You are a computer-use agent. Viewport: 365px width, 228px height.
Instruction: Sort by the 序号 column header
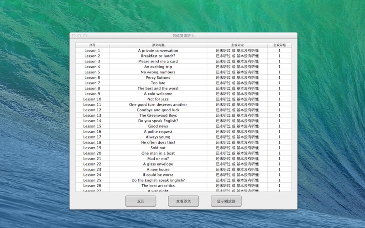tap(92, 45)
